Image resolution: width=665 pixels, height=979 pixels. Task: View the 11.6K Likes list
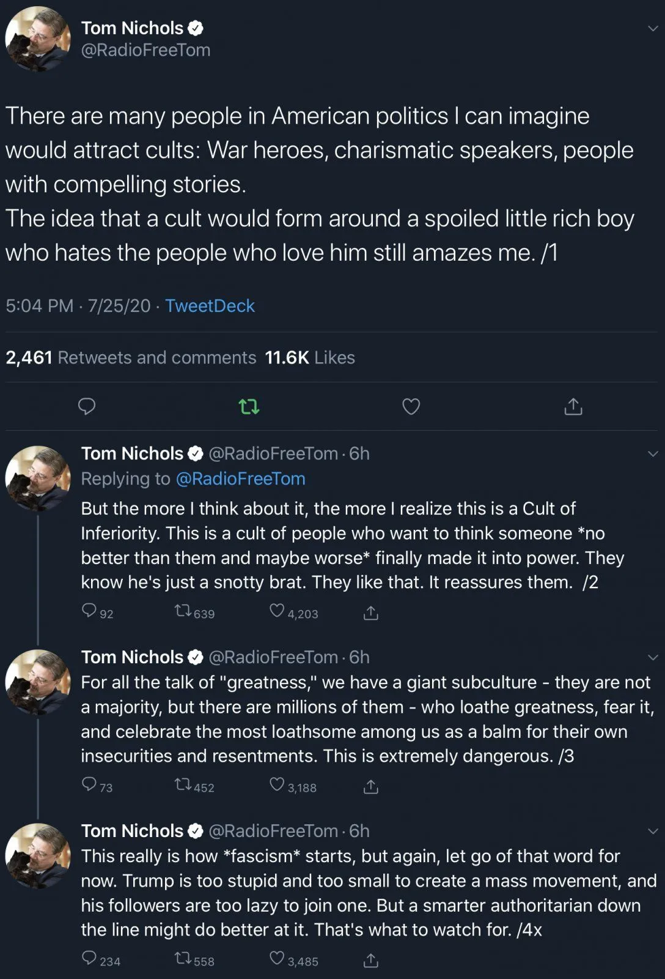click(x=310, y=358)
